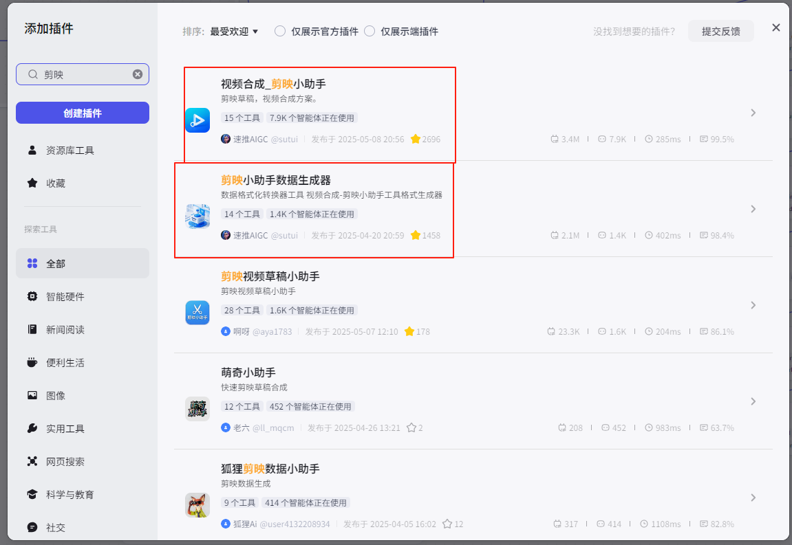Click 15 个工具 tag
Screen dimensions: 792x545
coord(242,118)
